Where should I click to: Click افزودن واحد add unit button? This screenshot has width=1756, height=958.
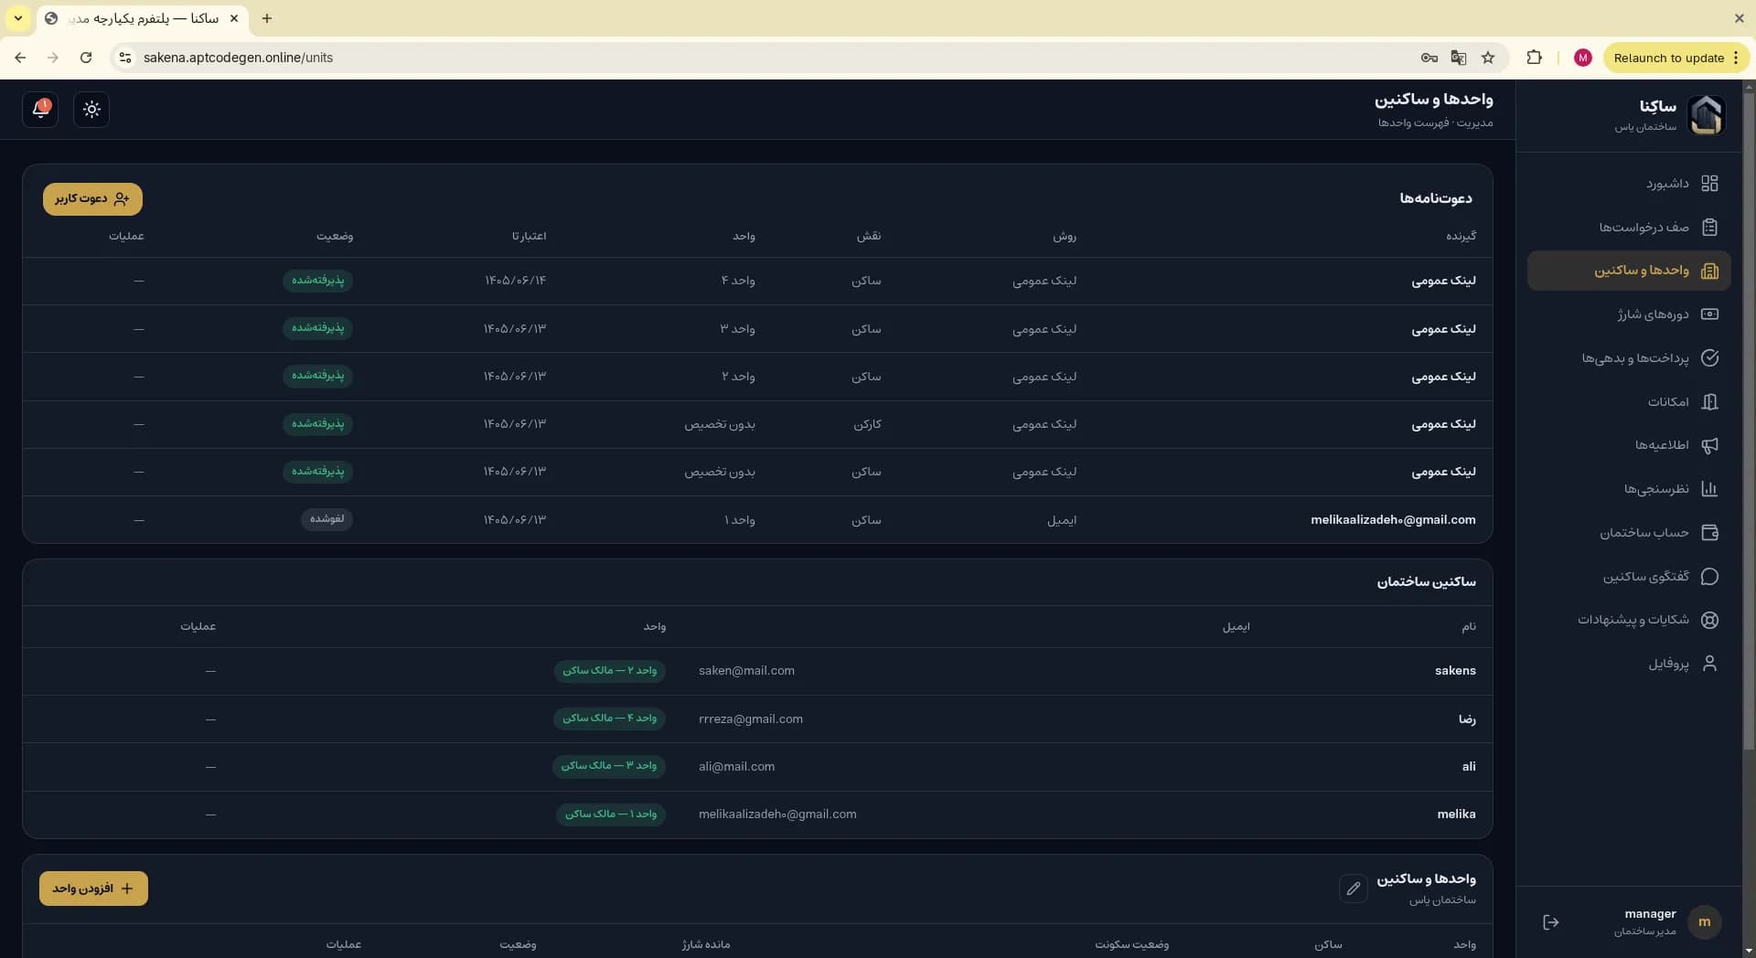(93, 889)
